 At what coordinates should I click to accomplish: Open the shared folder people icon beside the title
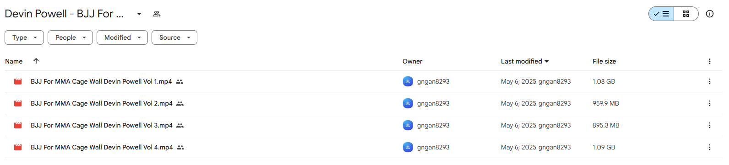(157, 14)
